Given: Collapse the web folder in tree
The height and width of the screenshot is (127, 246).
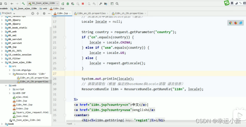Looking at the screenshot, I should 6,85.
